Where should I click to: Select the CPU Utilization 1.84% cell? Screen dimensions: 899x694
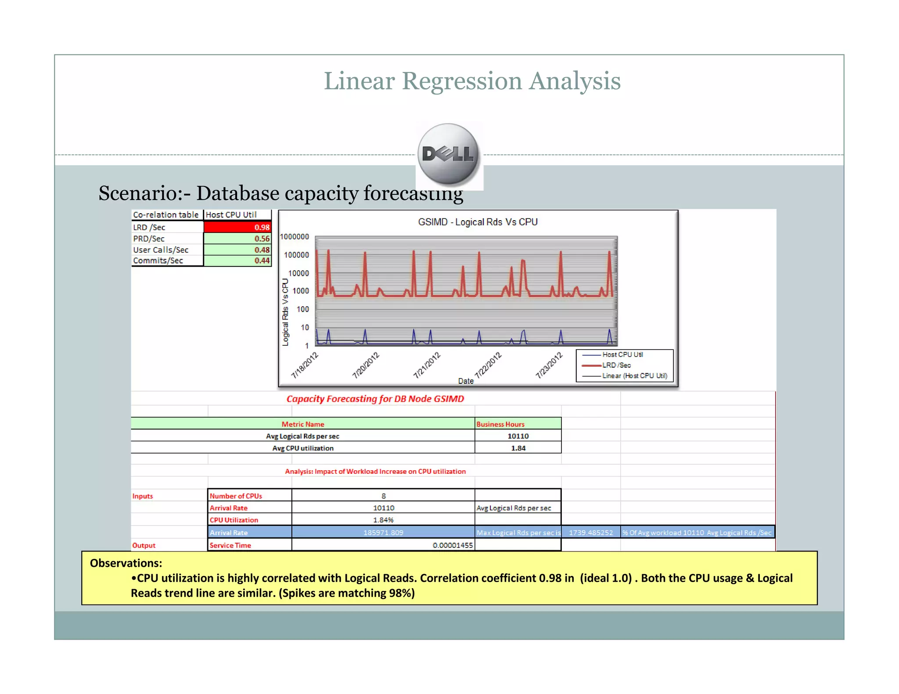(x=383, y=520)
